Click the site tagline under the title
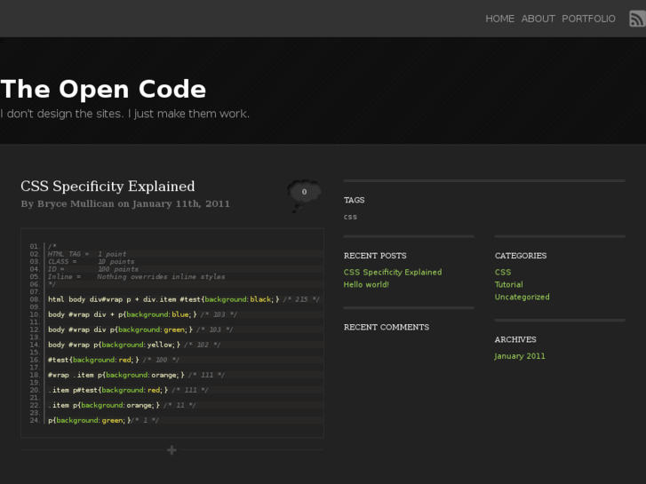This screenshot has height=484, width=646. pos(124,114)
